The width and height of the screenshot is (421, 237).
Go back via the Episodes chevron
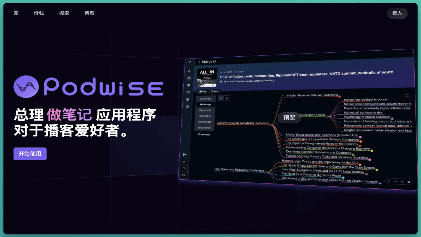pyautogui.click(x=199, y=62)
